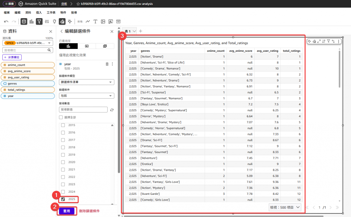This screenshot has width=351, height=217.
Task: Add a custom visual content icon
Action: [x=111, y=22]
